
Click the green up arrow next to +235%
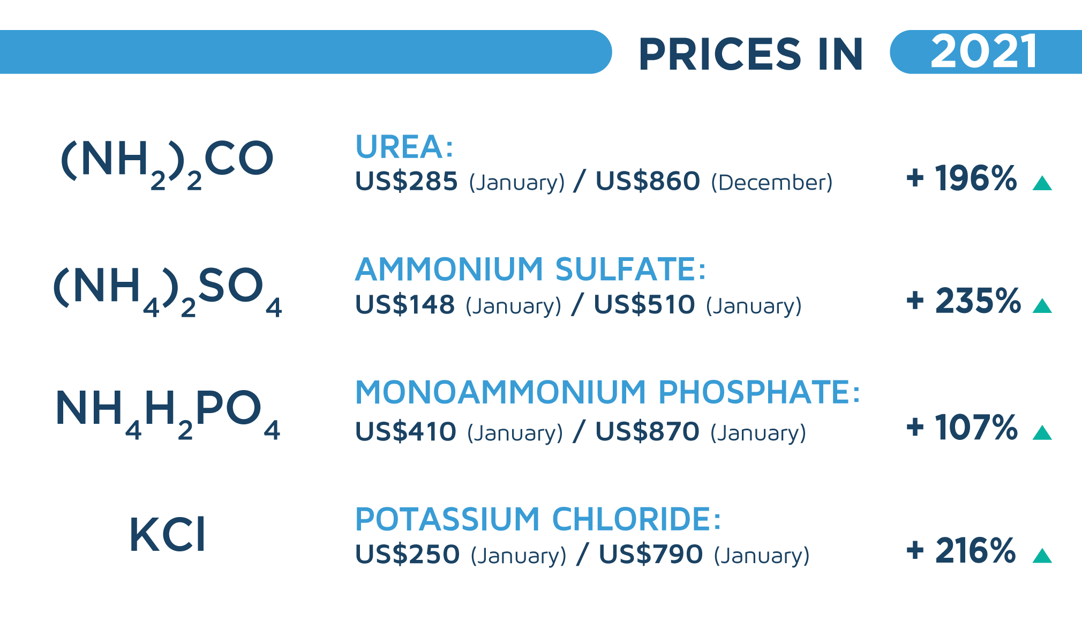[1042, 306]
